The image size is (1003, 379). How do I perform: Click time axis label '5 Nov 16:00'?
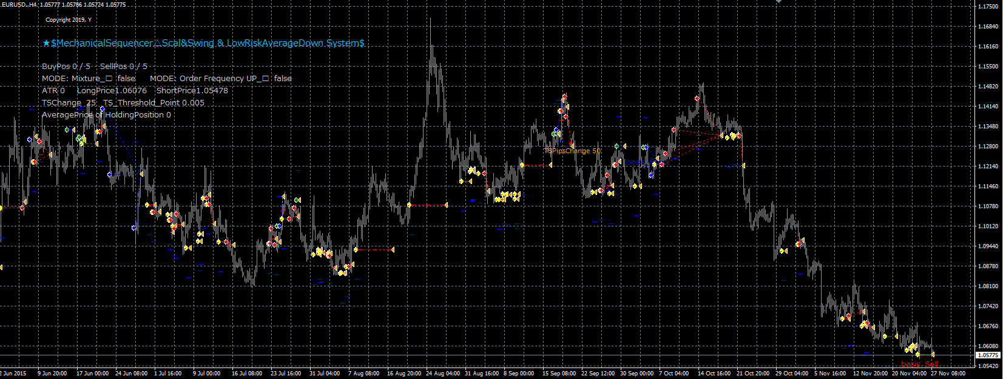coord(830,374)
